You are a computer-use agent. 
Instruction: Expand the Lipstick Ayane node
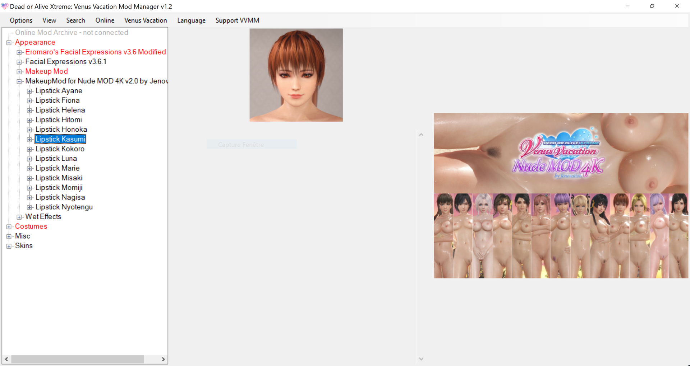29,91
